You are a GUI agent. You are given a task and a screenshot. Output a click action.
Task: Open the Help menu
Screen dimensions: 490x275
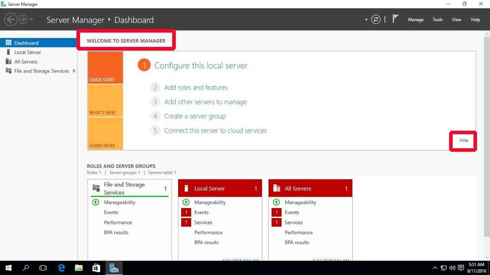475,20
